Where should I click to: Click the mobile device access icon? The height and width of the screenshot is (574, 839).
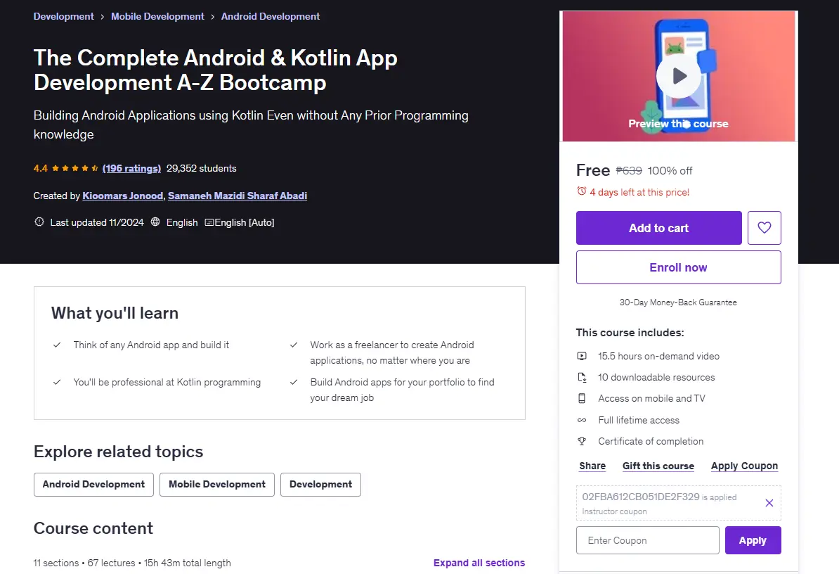coord(582,398)
